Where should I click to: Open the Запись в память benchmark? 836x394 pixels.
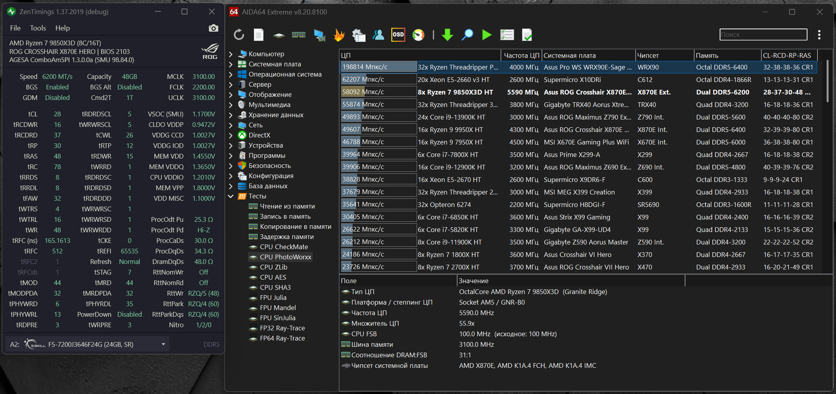click(285, 216)
